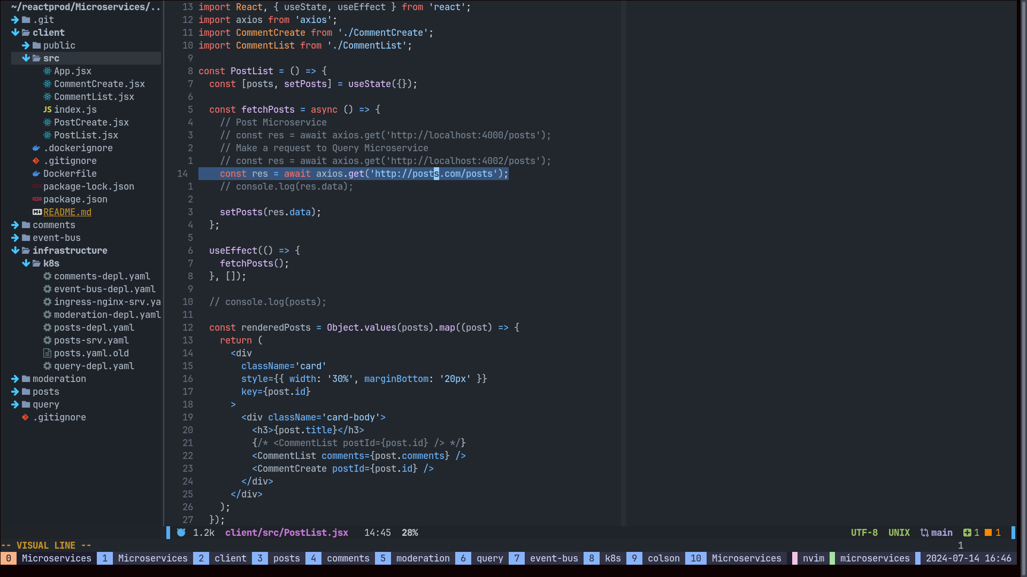Click the JS icon beside index.js
Screen dimensions: 1027x577
tap(48, 110)
